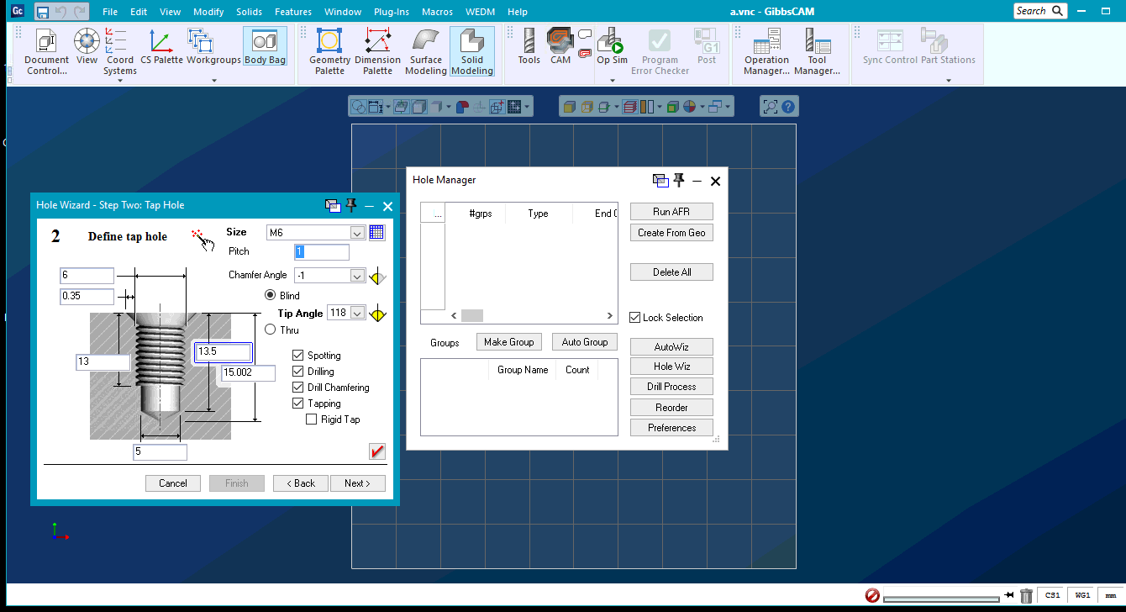Click the Pitch input field
The image size is (1126, 612).
tap(321, 252)
